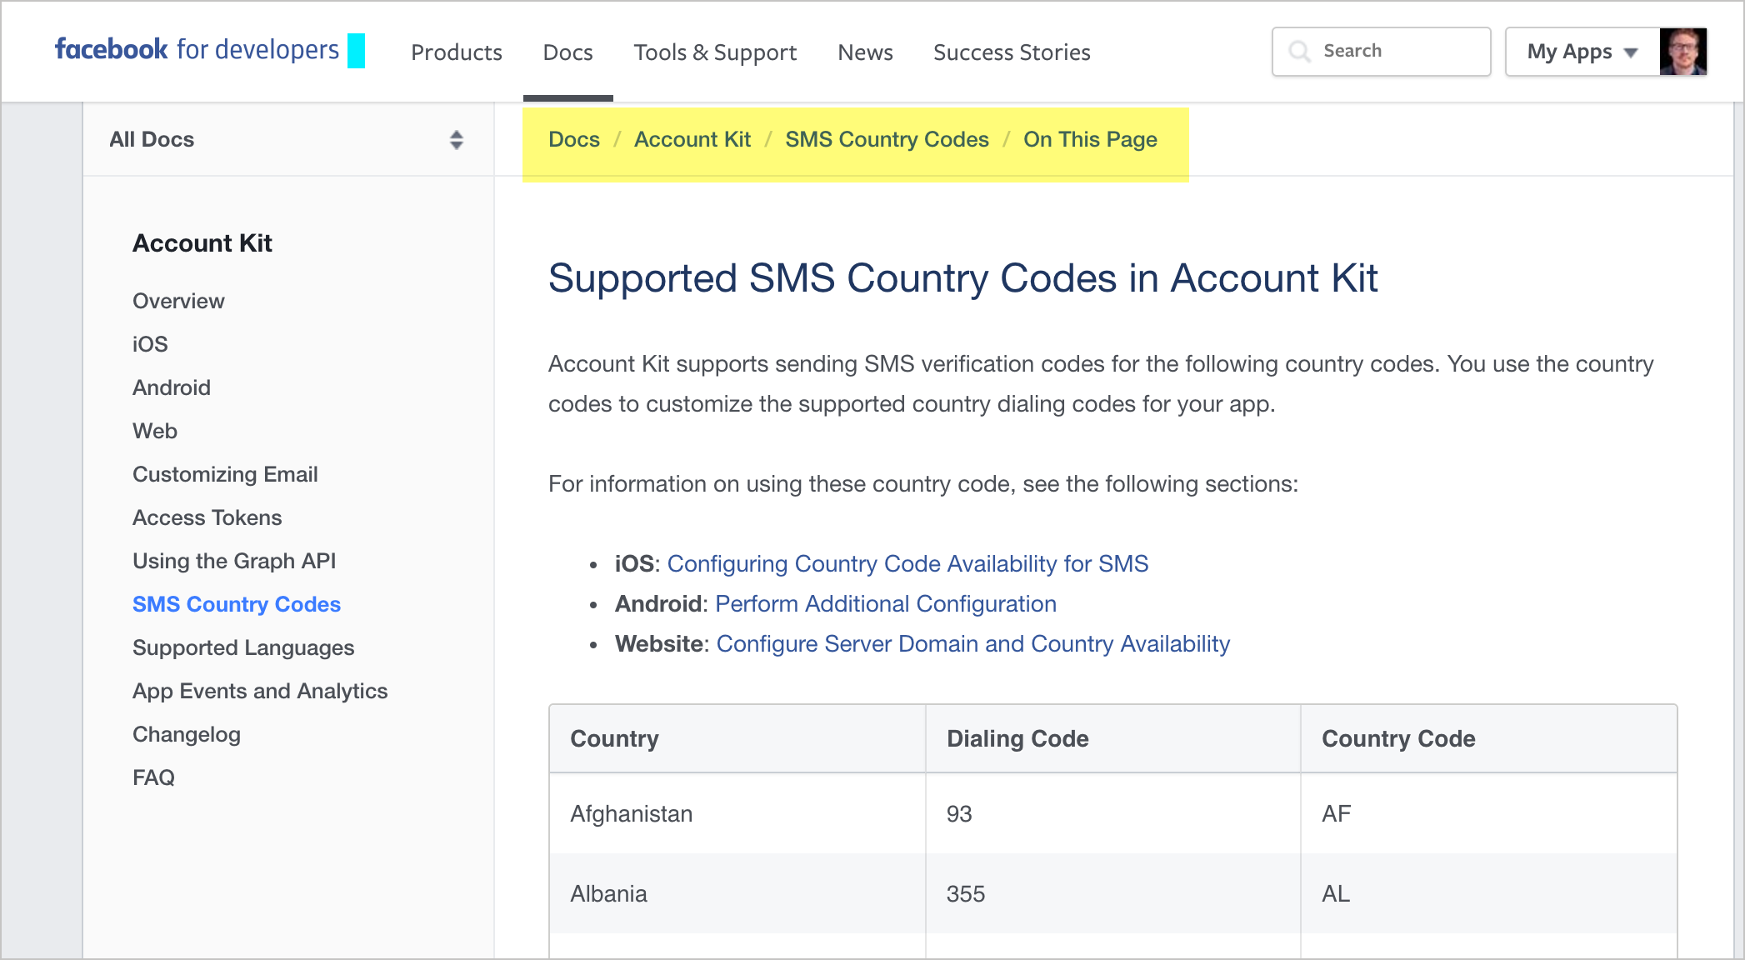This screenshot has height=960, width=1745.
Task: Focus the Search input field
Action: click(x=1382, y=52)
